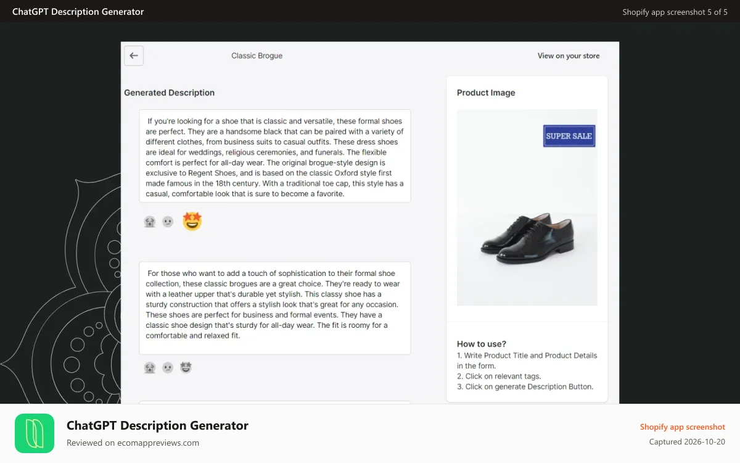Viewport: 740px width, 463px height.
Task: Click step 2 'Click on relevant tags.'
Action: 499,376
